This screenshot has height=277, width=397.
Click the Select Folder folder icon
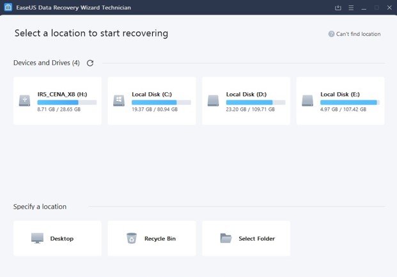[x=226, y=238]
